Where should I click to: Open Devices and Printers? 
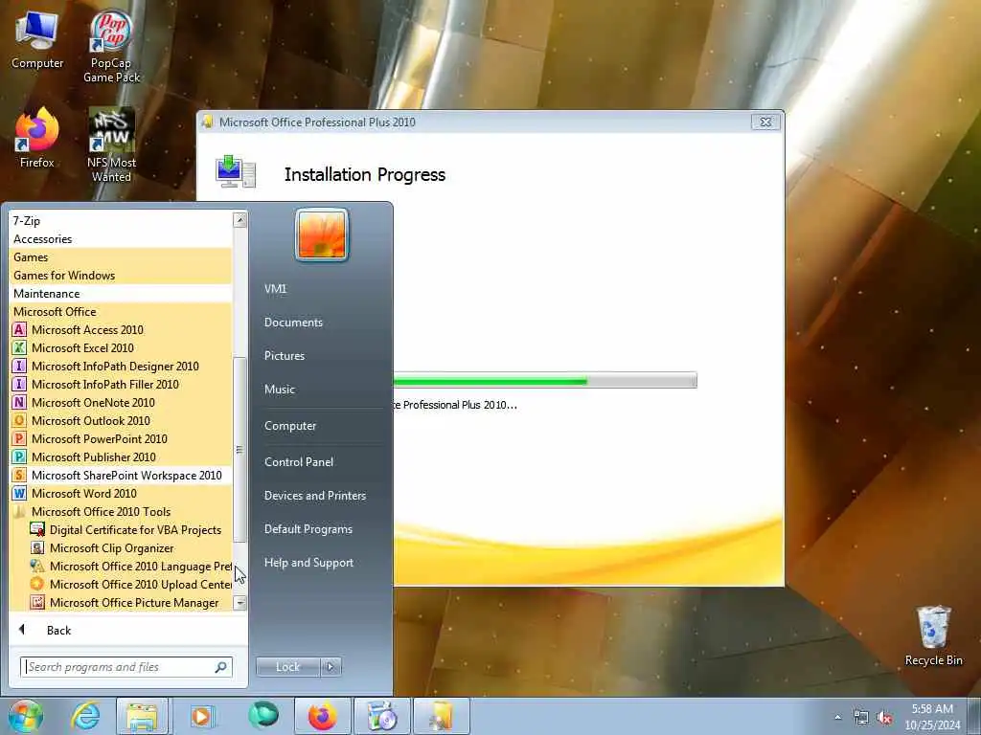point(314,495)
